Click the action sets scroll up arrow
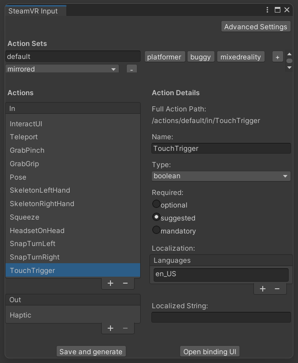The width and height of the screenshot is (298, 363). click(289, 54)
